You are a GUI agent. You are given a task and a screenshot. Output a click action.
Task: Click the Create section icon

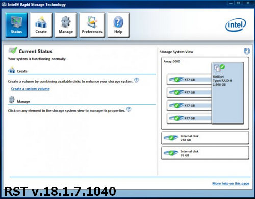pos(12,70)
